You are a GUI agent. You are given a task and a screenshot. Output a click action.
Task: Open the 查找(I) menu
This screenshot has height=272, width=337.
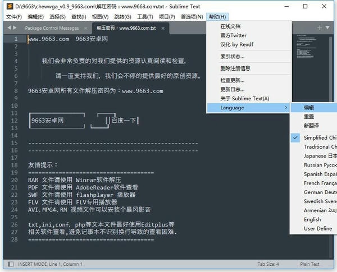click(x=79, y=16)
